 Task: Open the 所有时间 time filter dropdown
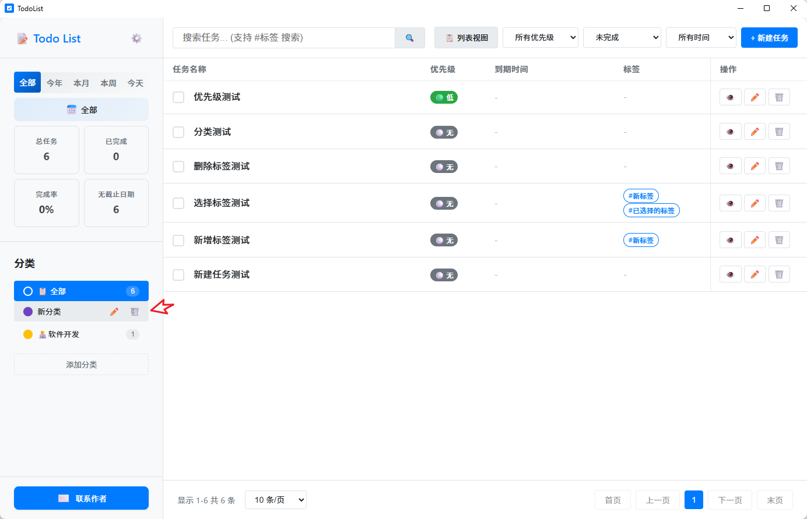[701, 38]
